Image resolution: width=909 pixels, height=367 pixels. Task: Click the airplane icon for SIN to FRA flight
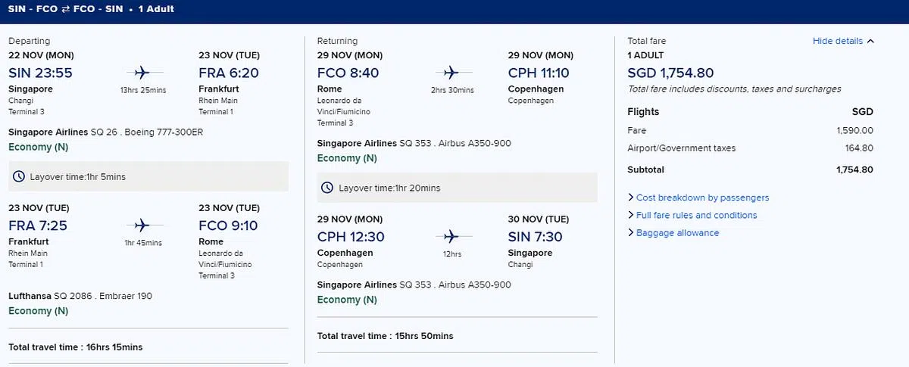click(142, 73)
